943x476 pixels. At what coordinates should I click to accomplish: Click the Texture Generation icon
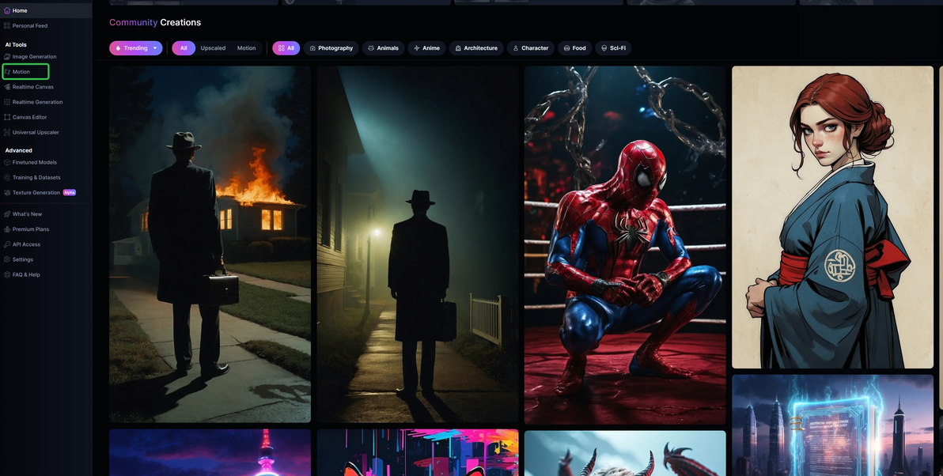pyautogui.click(x=7, y=193)
